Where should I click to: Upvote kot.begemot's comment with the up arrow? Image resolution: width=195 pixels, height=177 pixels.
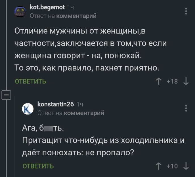tap(159, 82)
